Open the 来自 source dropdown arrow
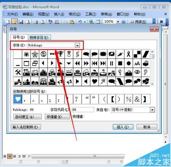The width and height of the screenshot is (171, 167). point(152,110)
